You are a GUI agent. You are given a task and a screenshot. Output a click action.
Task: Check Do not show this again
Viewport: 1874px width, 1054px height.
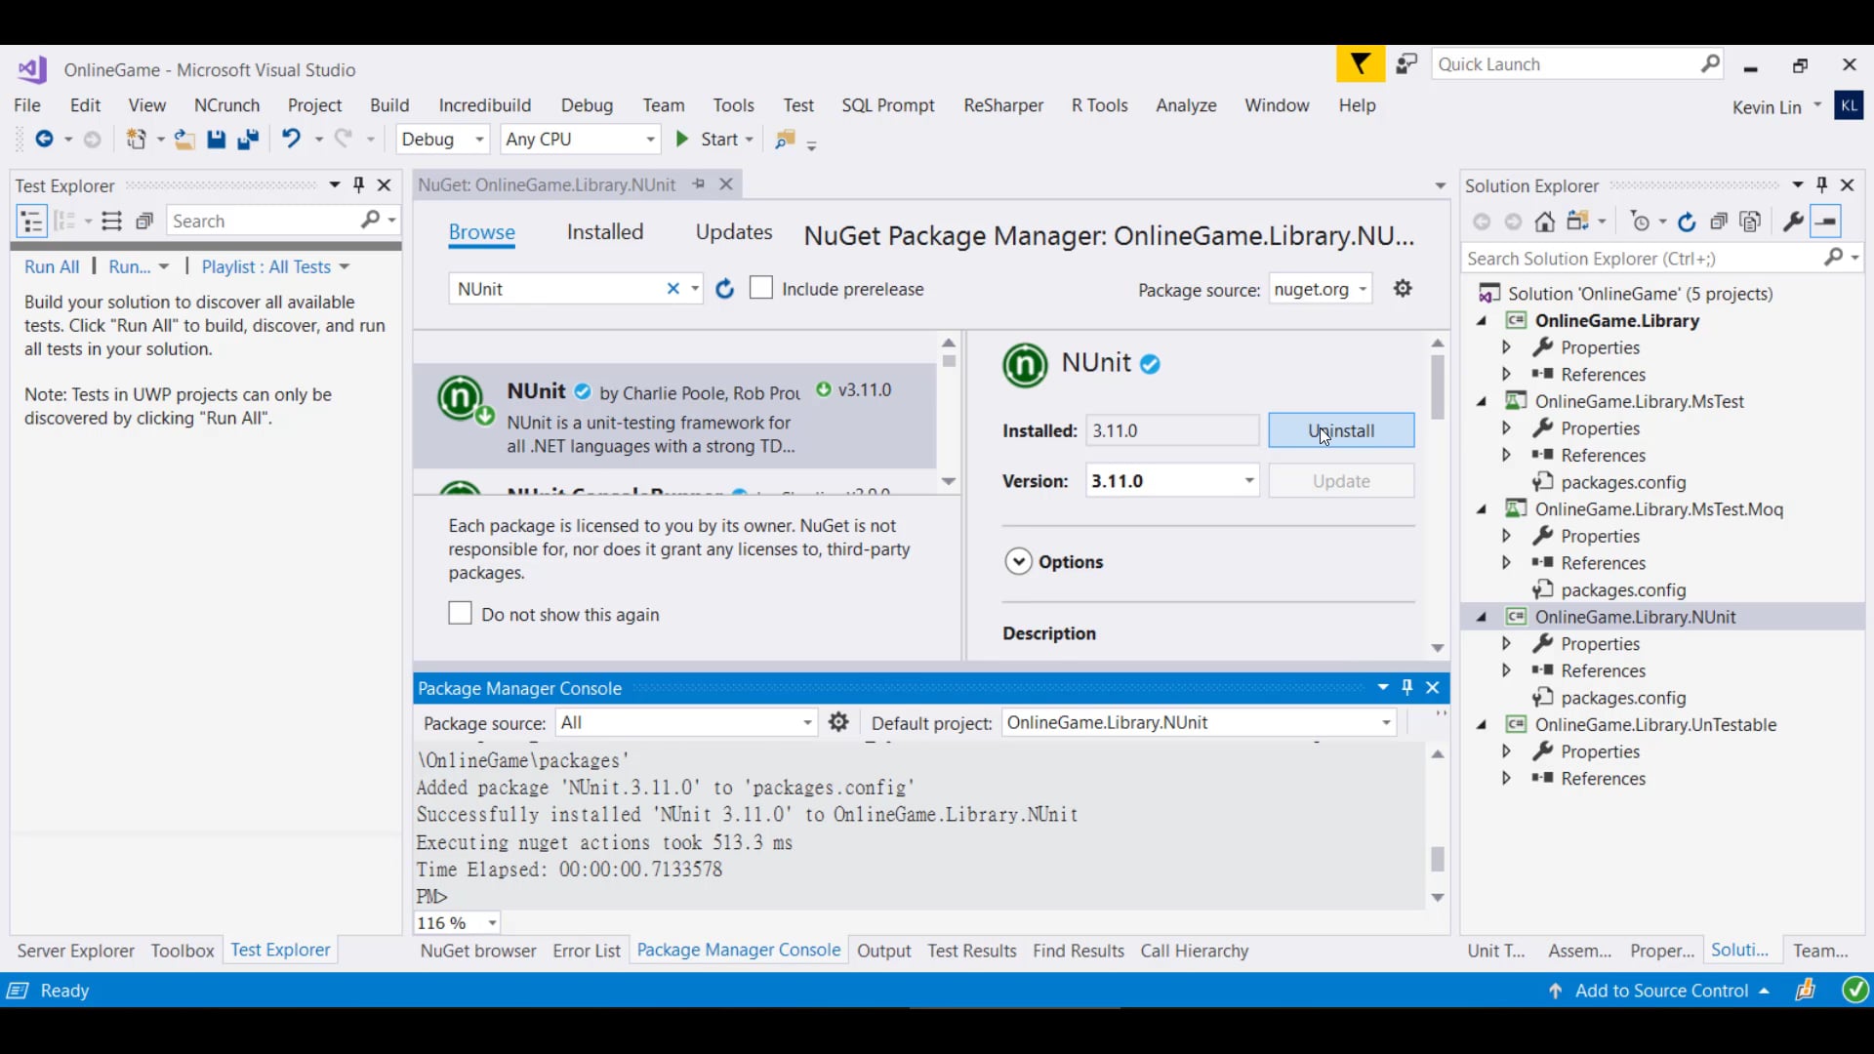(460, 614)
